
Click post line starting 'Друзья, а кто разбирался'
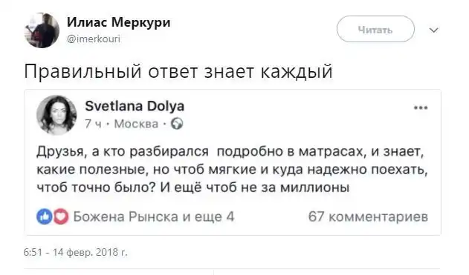click(x=230, y=151)
